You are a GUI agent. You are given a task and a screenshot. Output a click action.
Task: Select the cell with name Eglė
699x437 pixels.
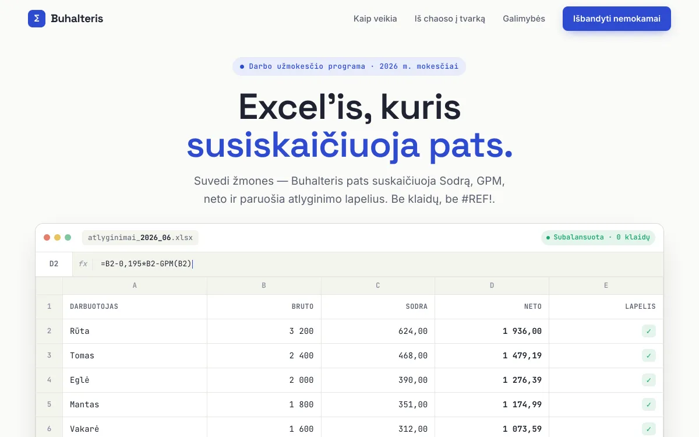(135, 380)
